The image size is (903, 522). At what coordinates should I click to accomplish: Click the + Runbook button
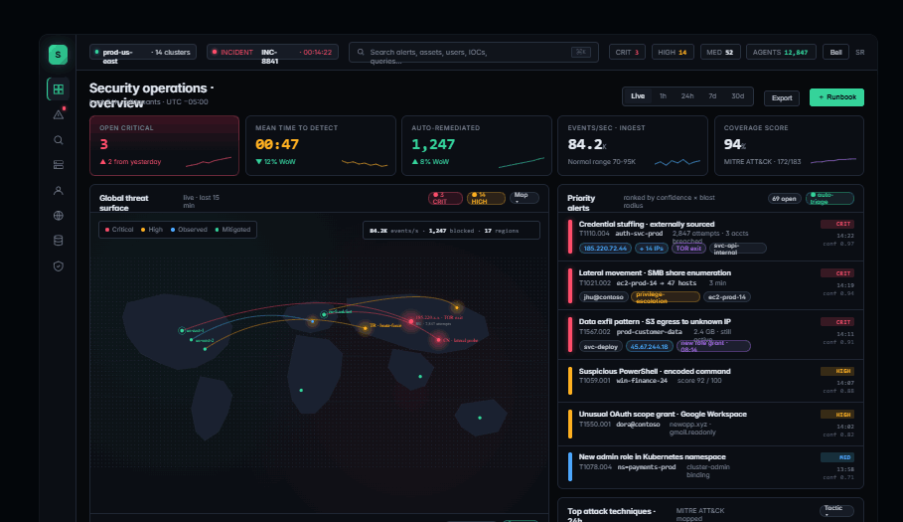tap(836, 97)
